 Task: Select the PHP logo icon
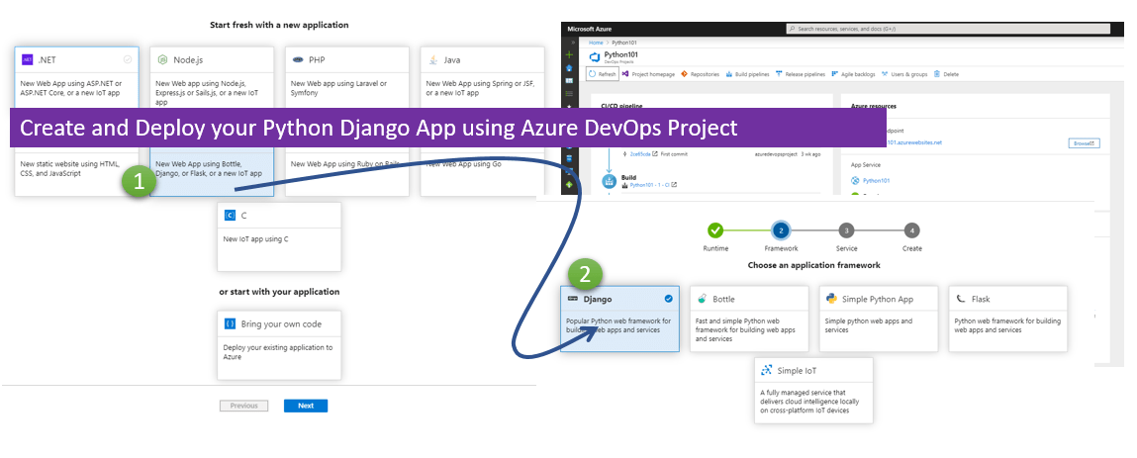coord(297,59)
